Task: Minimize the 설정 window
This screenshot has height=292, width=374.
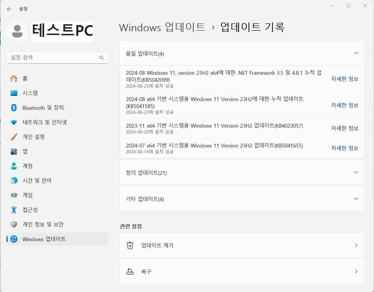Action: (x=332, y=6)
